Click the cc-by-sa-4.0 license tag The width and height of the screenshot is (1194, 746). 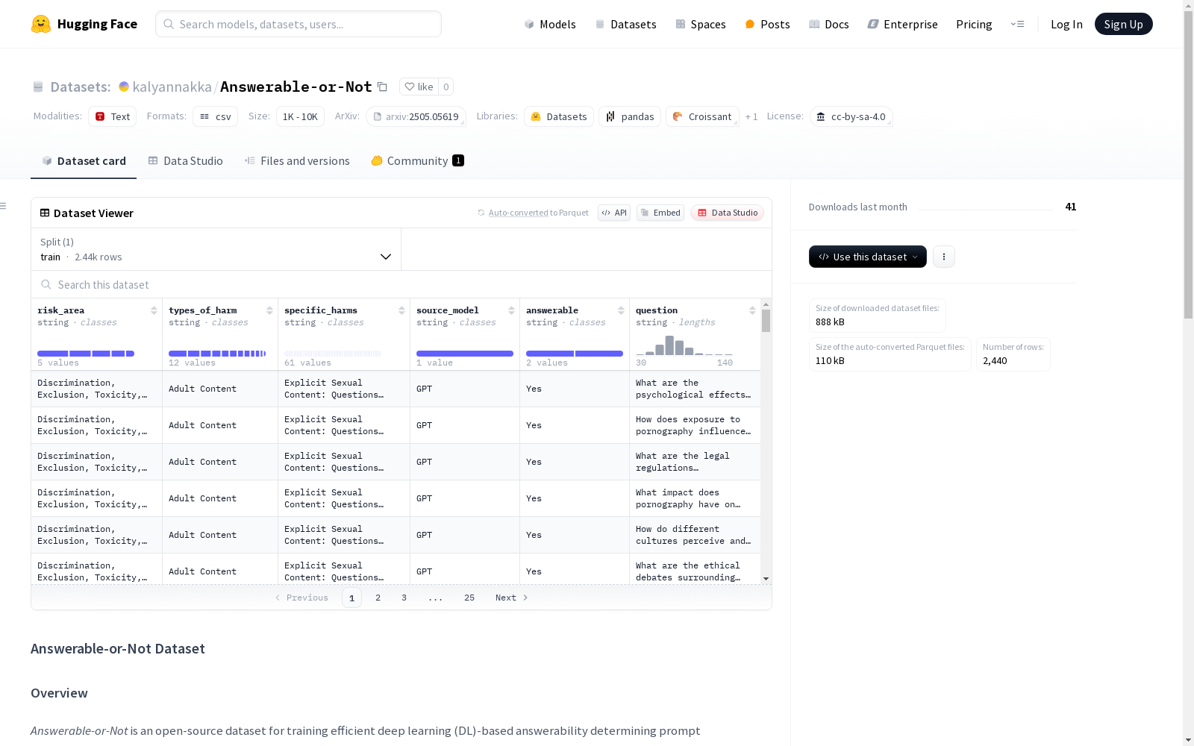(x=851, y=116)
